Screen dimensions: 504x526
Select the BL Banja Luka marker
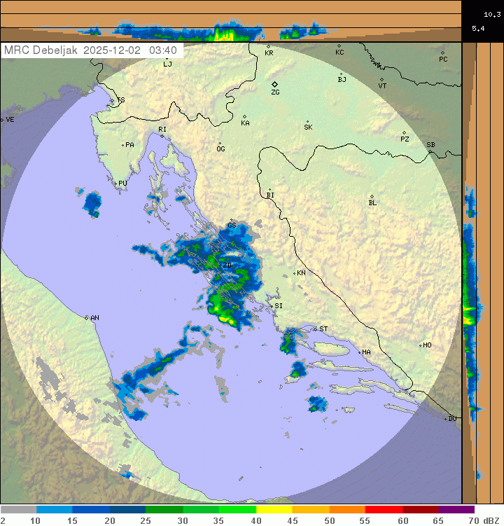point(372,197)
